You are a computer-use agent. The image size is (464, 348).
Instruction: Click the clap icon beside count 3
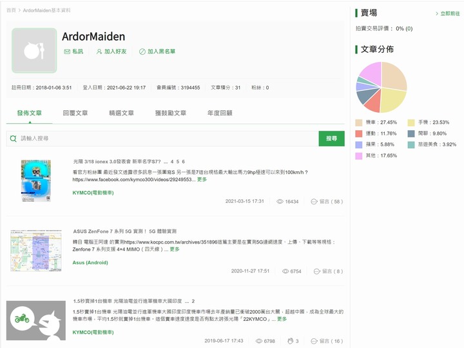[x=291, y=341]
